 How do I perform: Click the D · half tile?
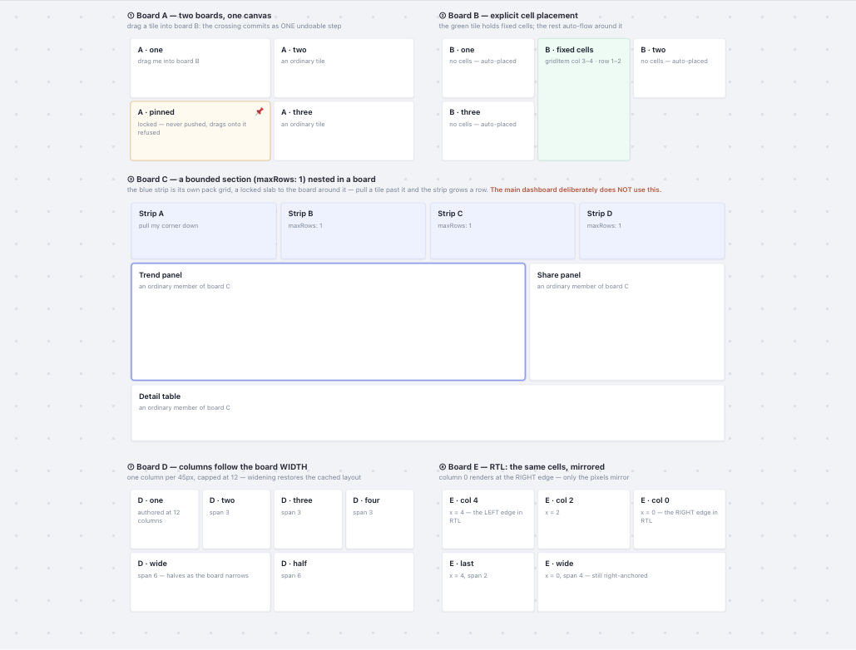pos(344,582)
